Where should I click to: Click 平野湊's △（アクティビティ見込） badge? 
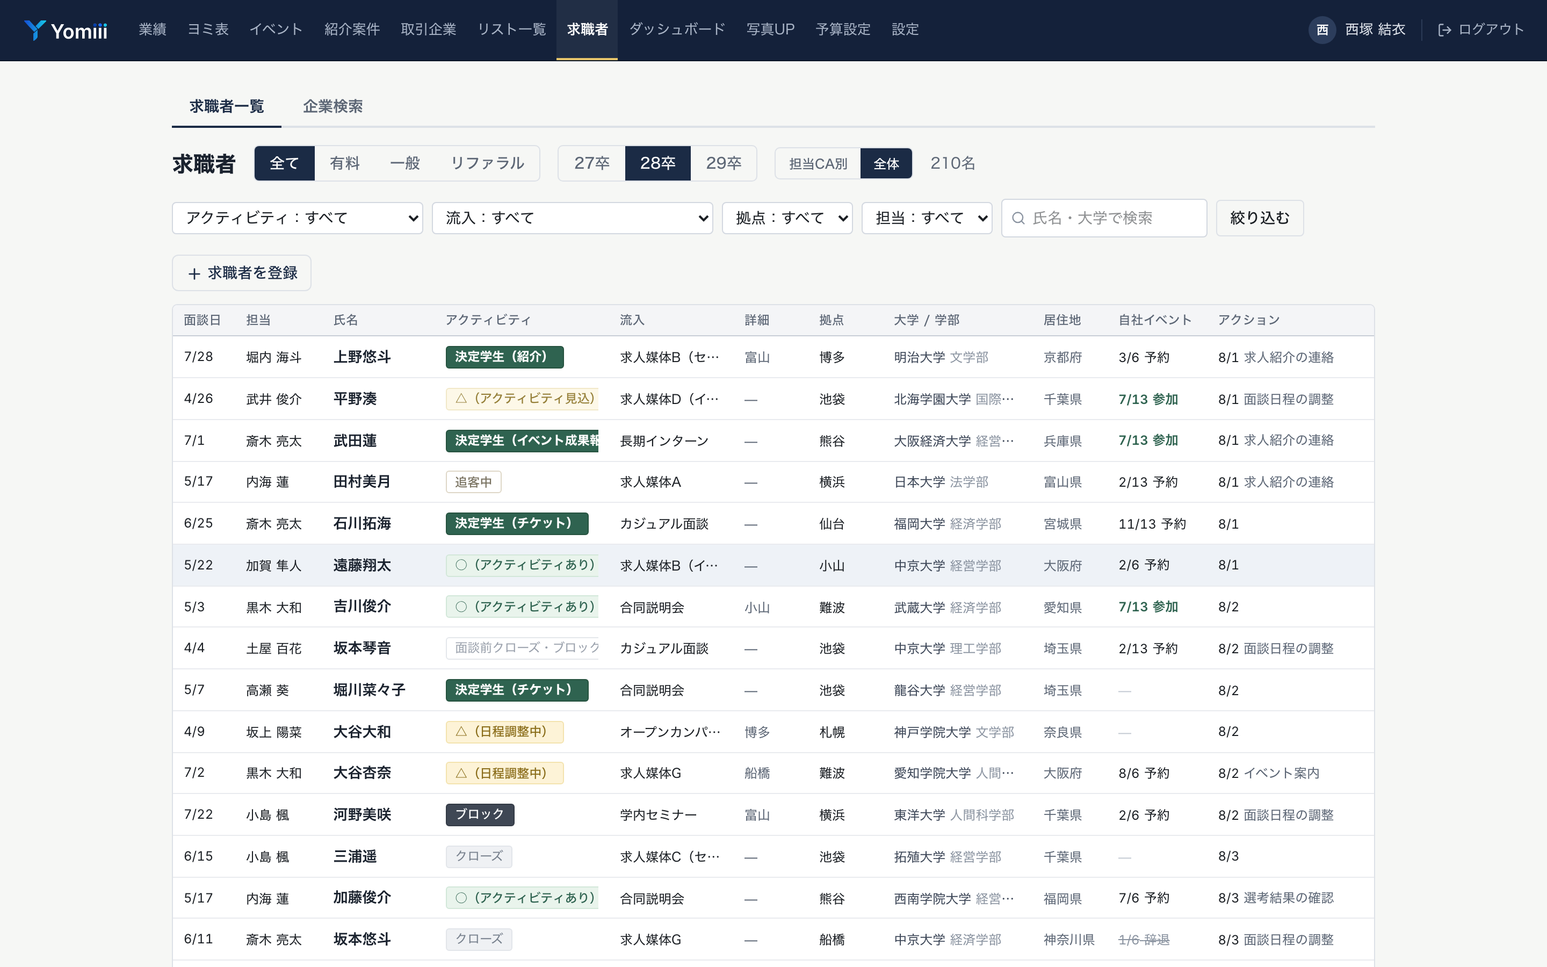[x=522, y=399]
